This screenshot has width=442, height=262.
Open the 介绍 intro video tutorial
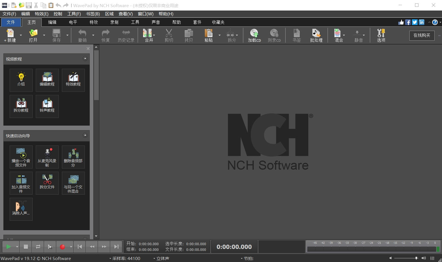pos(21,80)
